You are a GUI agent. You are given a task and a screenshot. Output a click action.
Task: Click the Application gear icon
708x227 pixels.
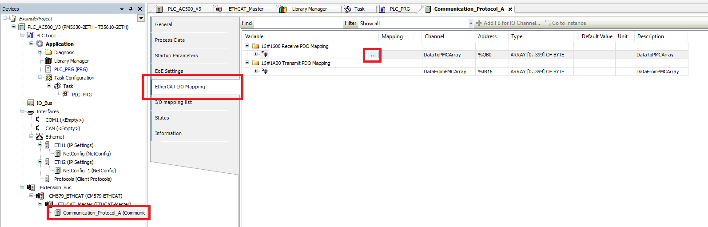click(40, 44)
